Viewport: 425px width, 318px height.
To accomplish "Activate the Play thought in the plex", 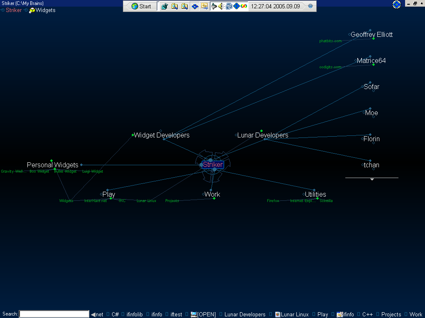I will [x=109, y=195].
